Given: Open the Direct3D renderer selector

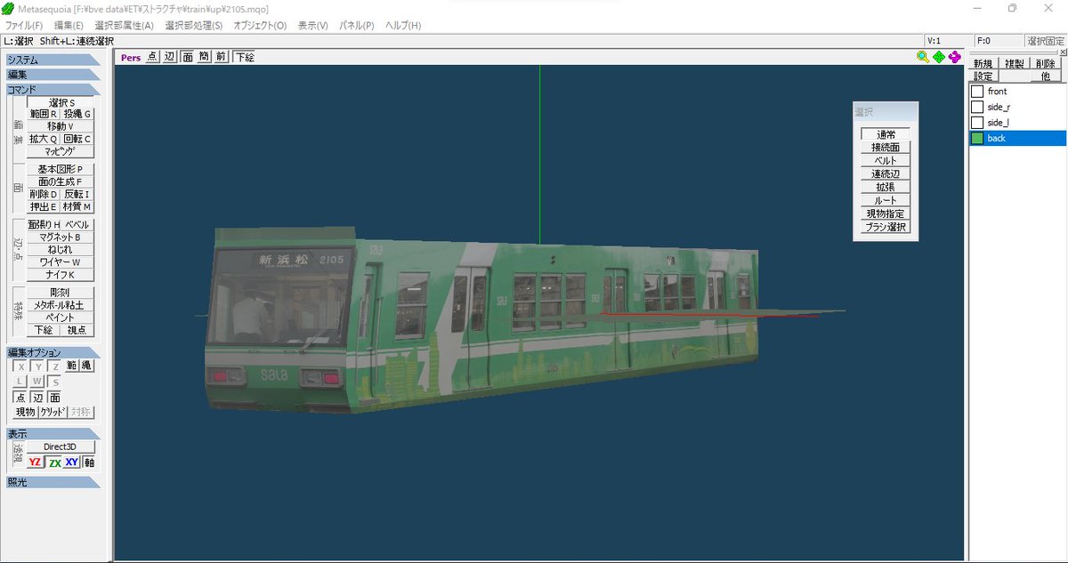Looking at the screenshot, I should point(61,446).
